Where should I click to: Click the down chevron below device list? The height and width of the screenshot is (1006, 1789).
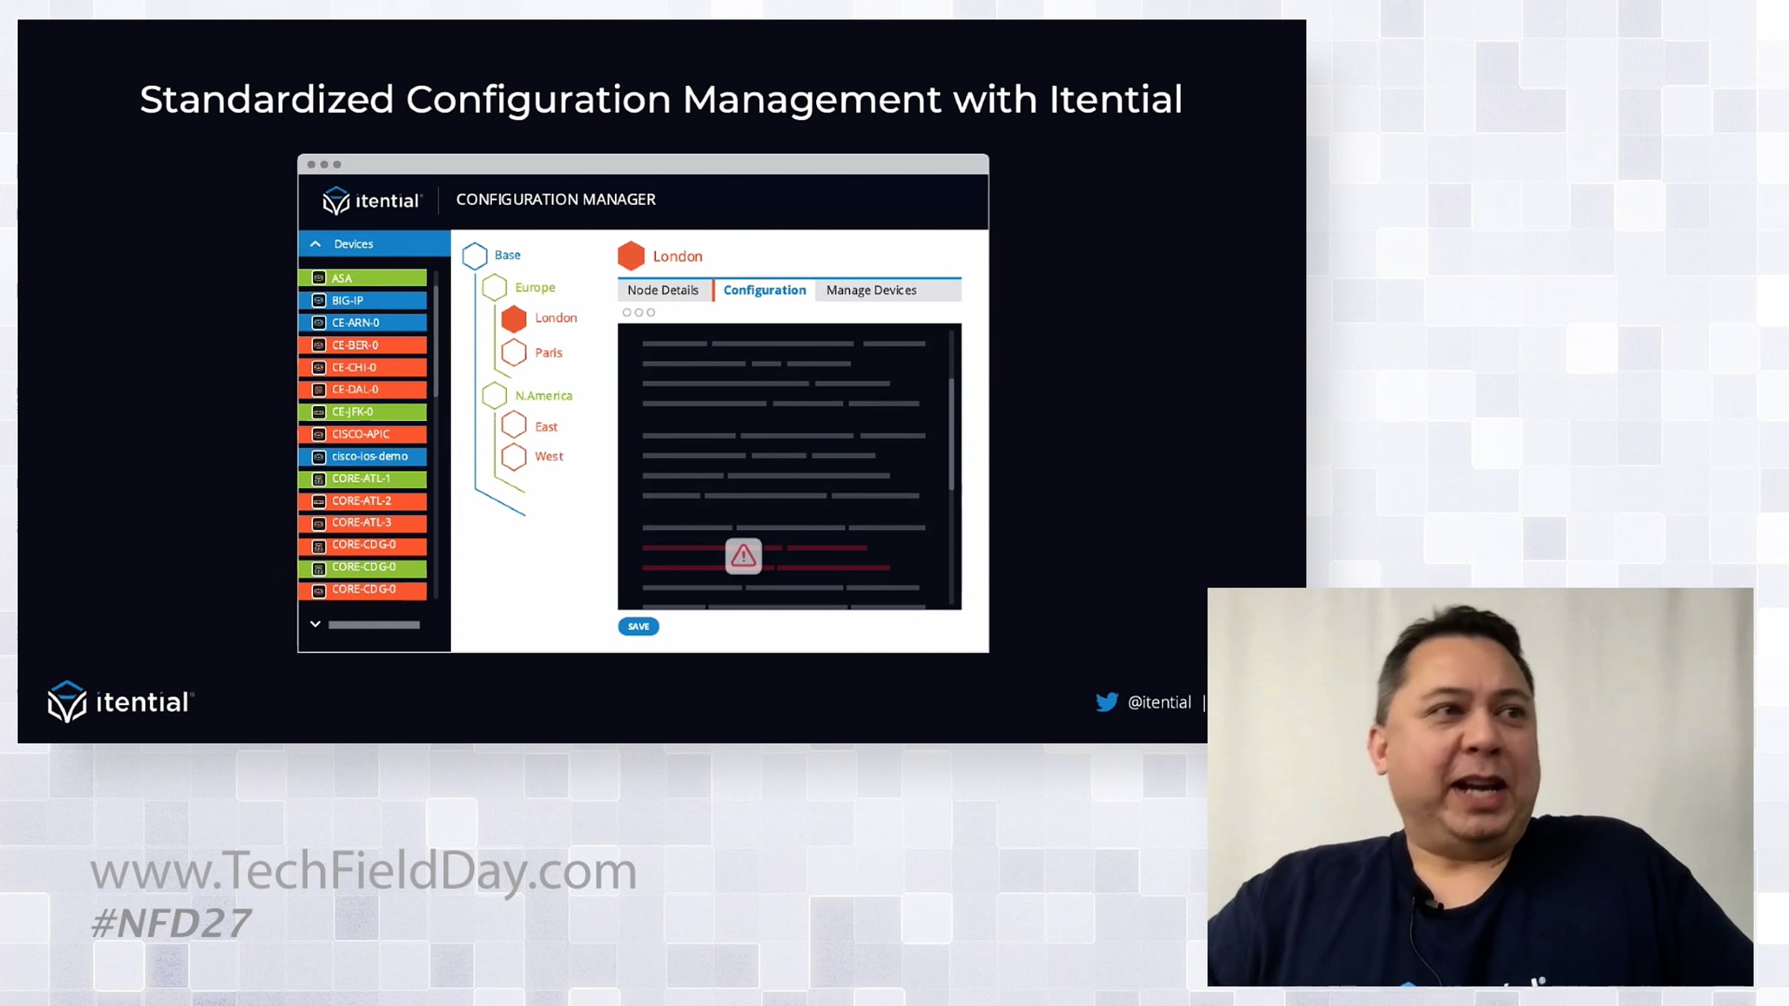click(x=315, y=624)
